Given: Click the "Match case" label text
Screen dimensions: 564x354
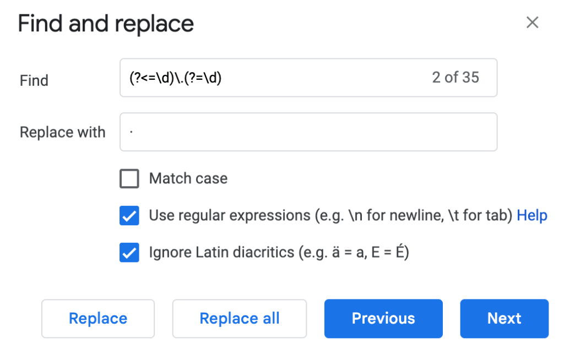Looking at the screenshot, I should click(188, 178).
